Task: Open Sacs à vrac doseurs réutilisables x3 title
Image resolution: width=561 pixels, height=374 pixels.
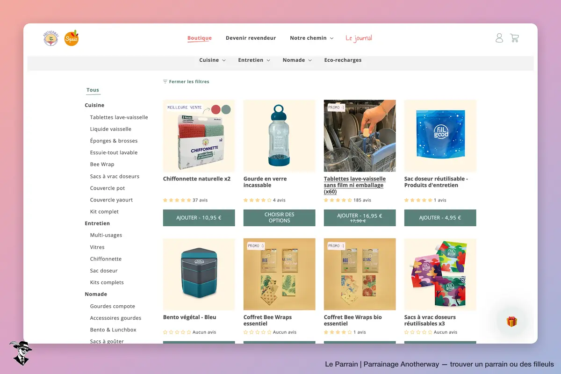Action: coord(430,320)
